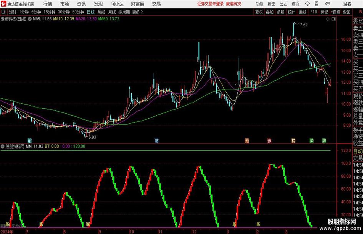Expand the 更多 periods chevron
Screen dimensions: 363x234
[138, 12]
